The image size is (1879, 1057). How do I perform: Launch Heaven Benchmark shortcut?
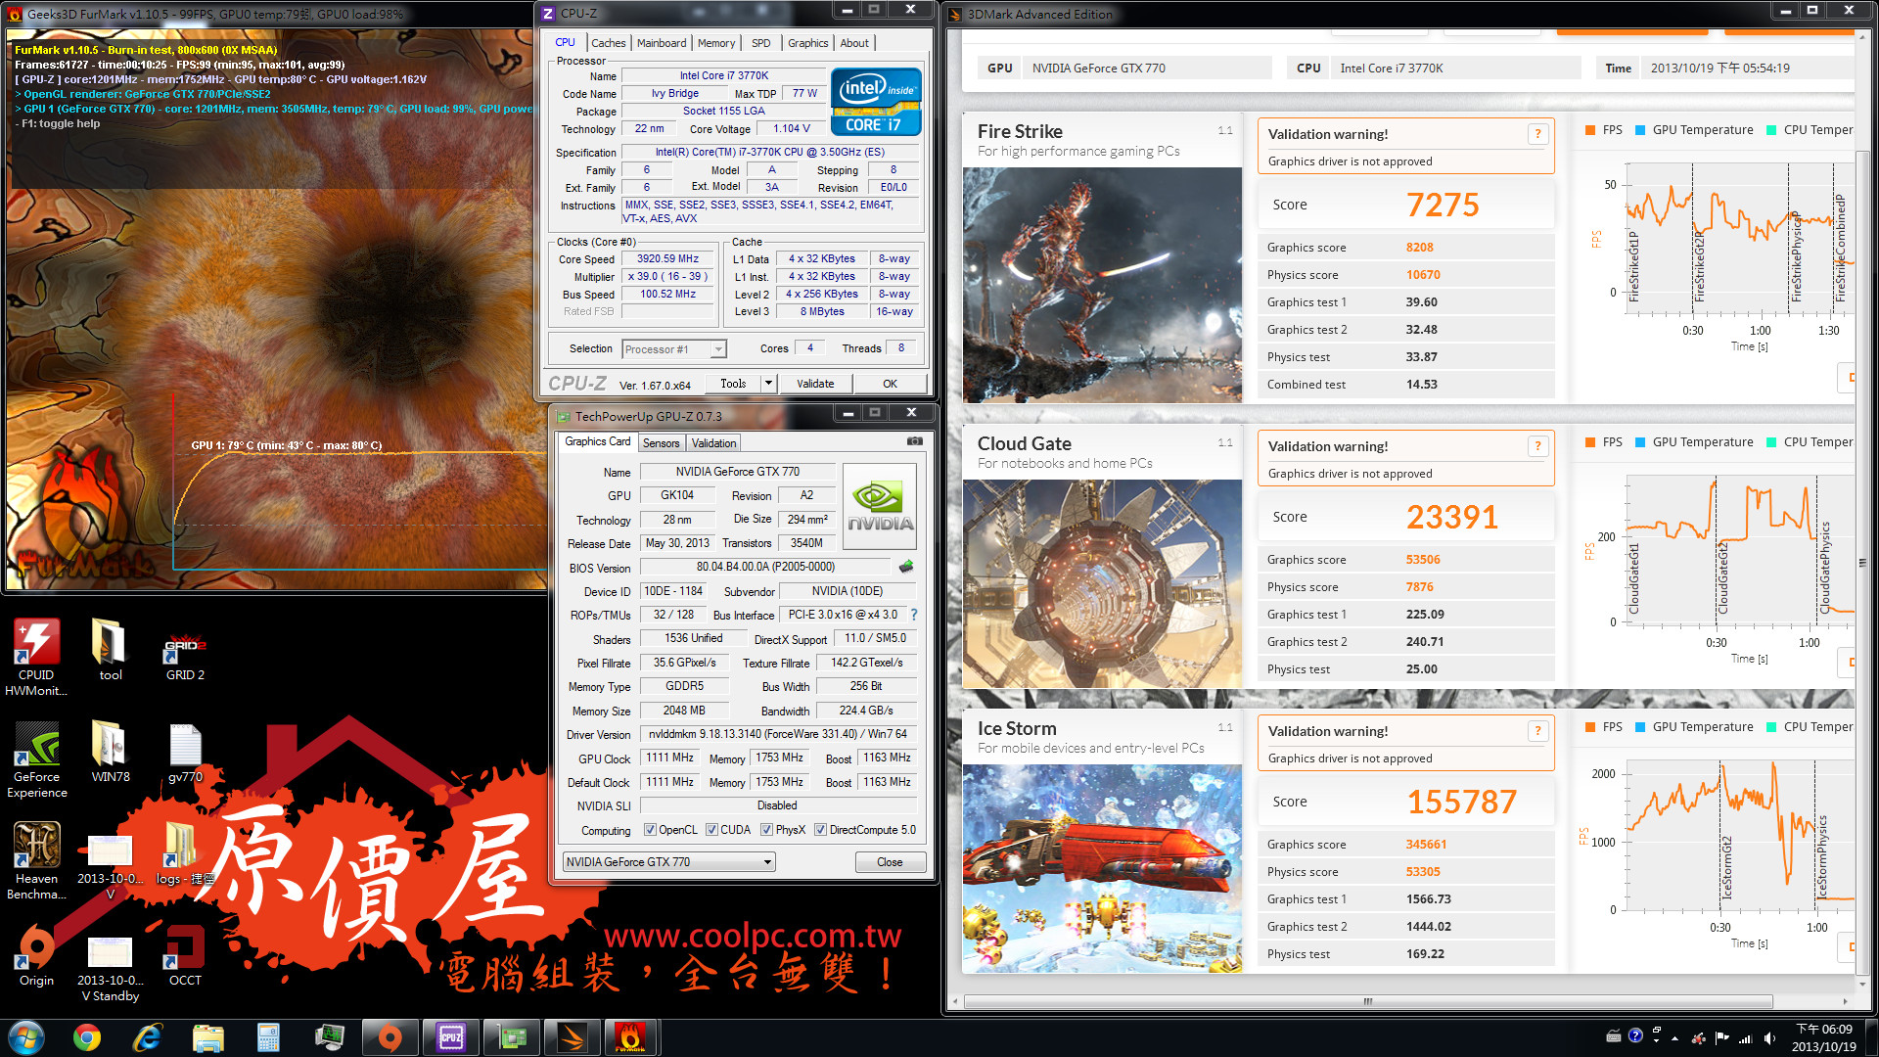pos(36,860)
